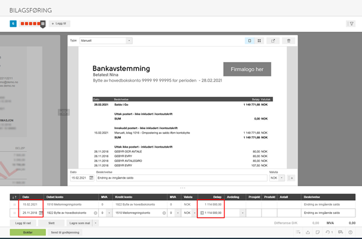Click second row date field 25.11.2018
Viewport: 362px width, 239px height.
[29, 213]
